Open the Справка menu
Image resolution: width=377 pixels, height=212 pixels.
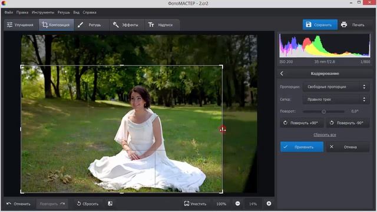click(x=90, y=12)
